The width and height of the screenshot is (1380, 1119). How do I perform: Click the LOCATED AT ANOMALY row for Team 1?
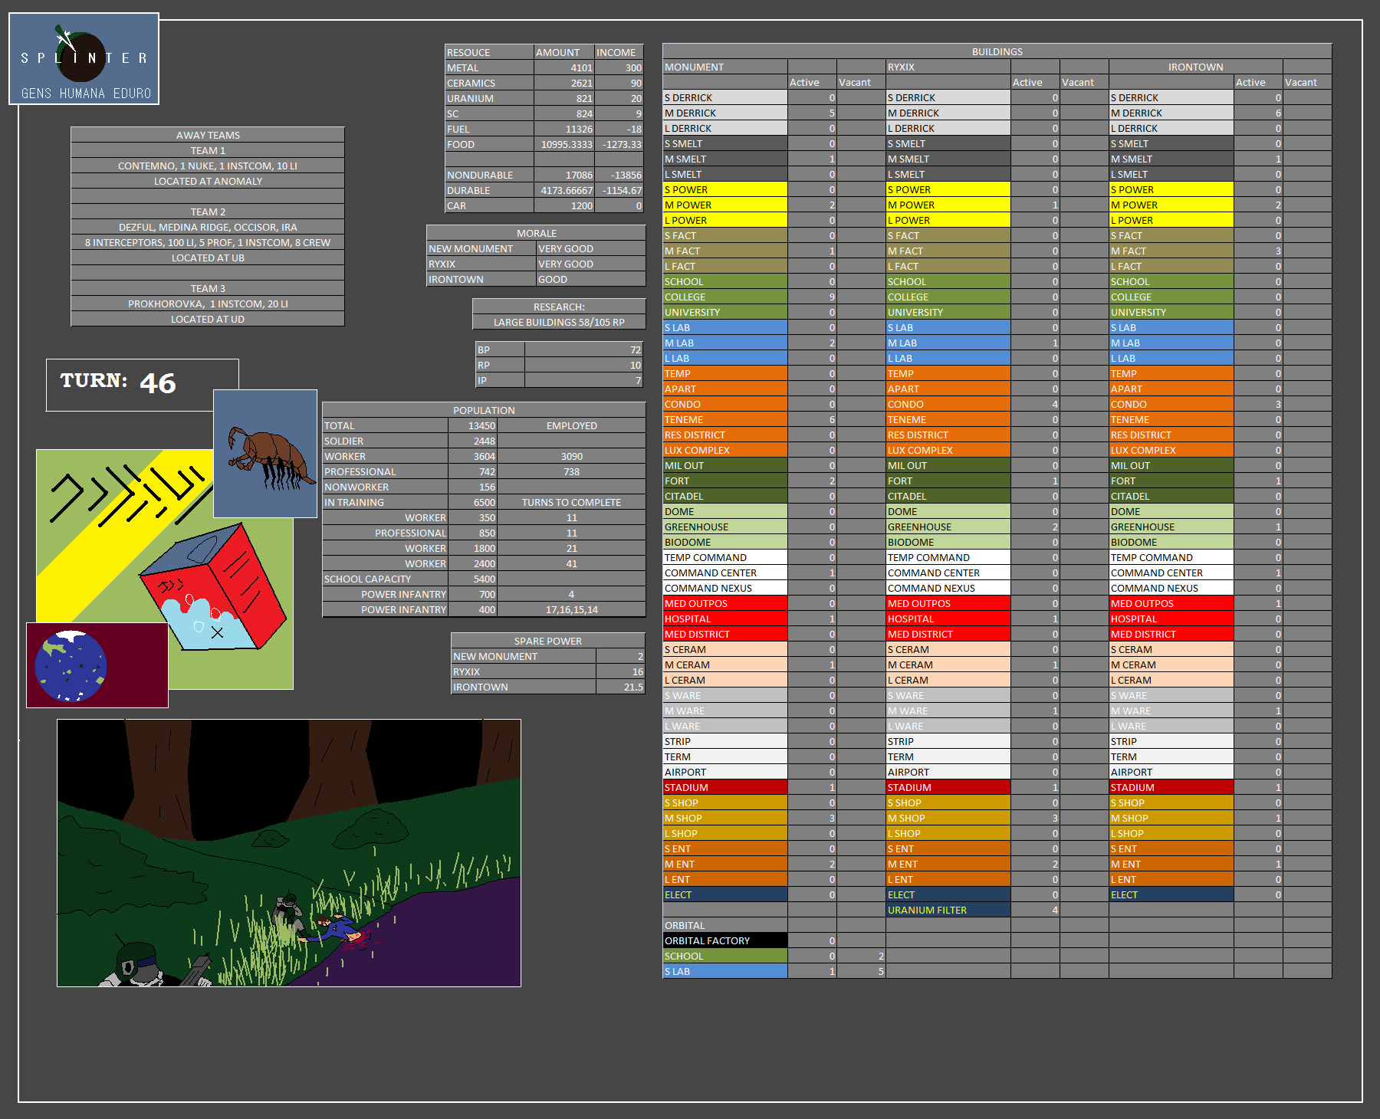pos(208,182)
